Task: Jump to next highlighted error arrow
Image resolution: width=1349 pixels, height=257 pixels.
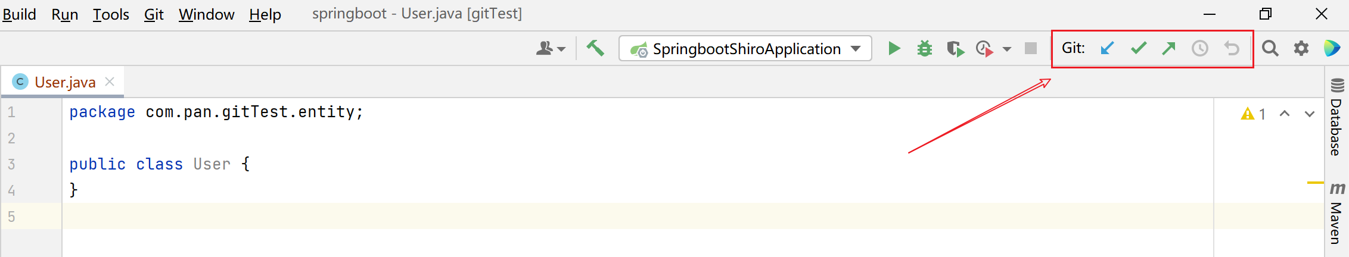Action: point(1309,114)
